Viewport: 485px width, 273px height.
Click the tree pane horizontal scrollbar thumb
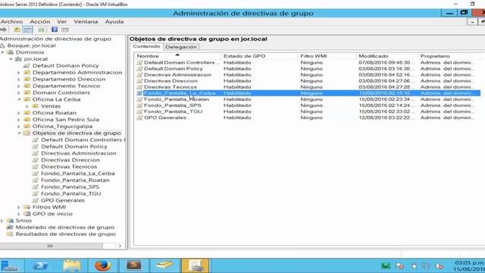click(x=51, y=246)
